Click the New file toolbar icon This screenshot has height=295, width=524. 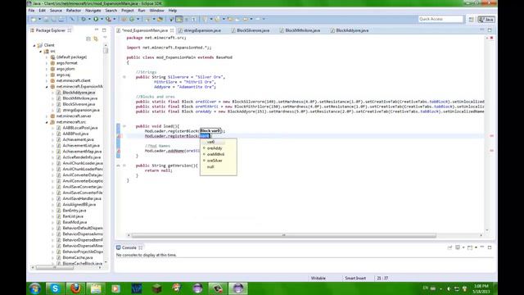point(34,20)
